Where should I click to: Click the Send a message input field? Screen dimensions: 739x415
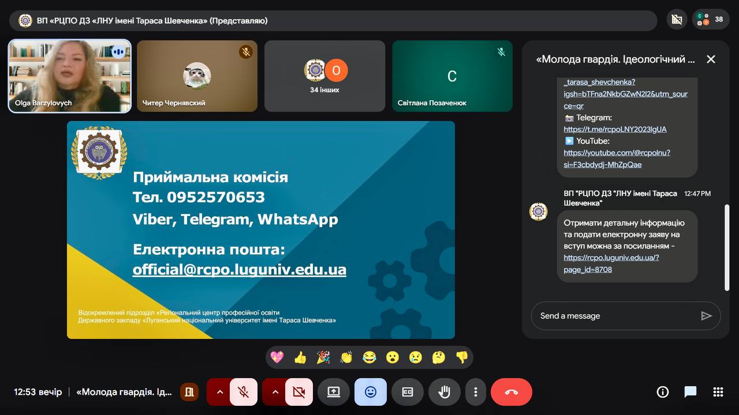point(615,316)
